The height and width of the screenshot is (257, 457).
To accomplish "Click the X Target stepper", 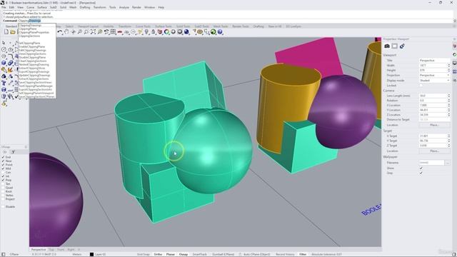I will tap(448, 136).
